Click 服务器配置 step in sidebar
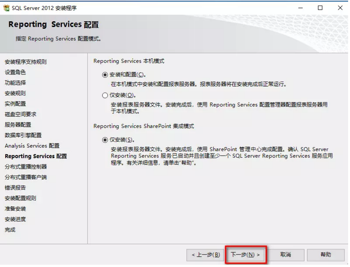This screenshot has height=267, width=350. [x=18, y=125]
